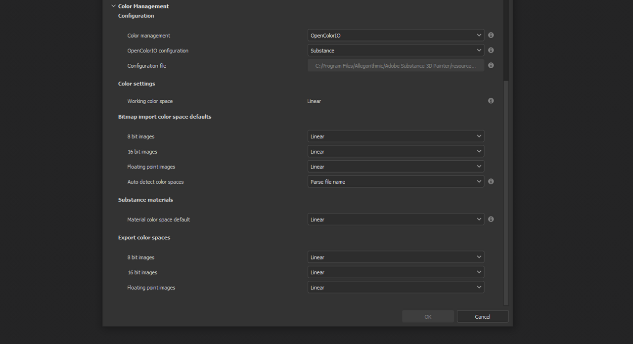Click the Export color spaces heading
633x344 pixels.
(x=144, y=238)
